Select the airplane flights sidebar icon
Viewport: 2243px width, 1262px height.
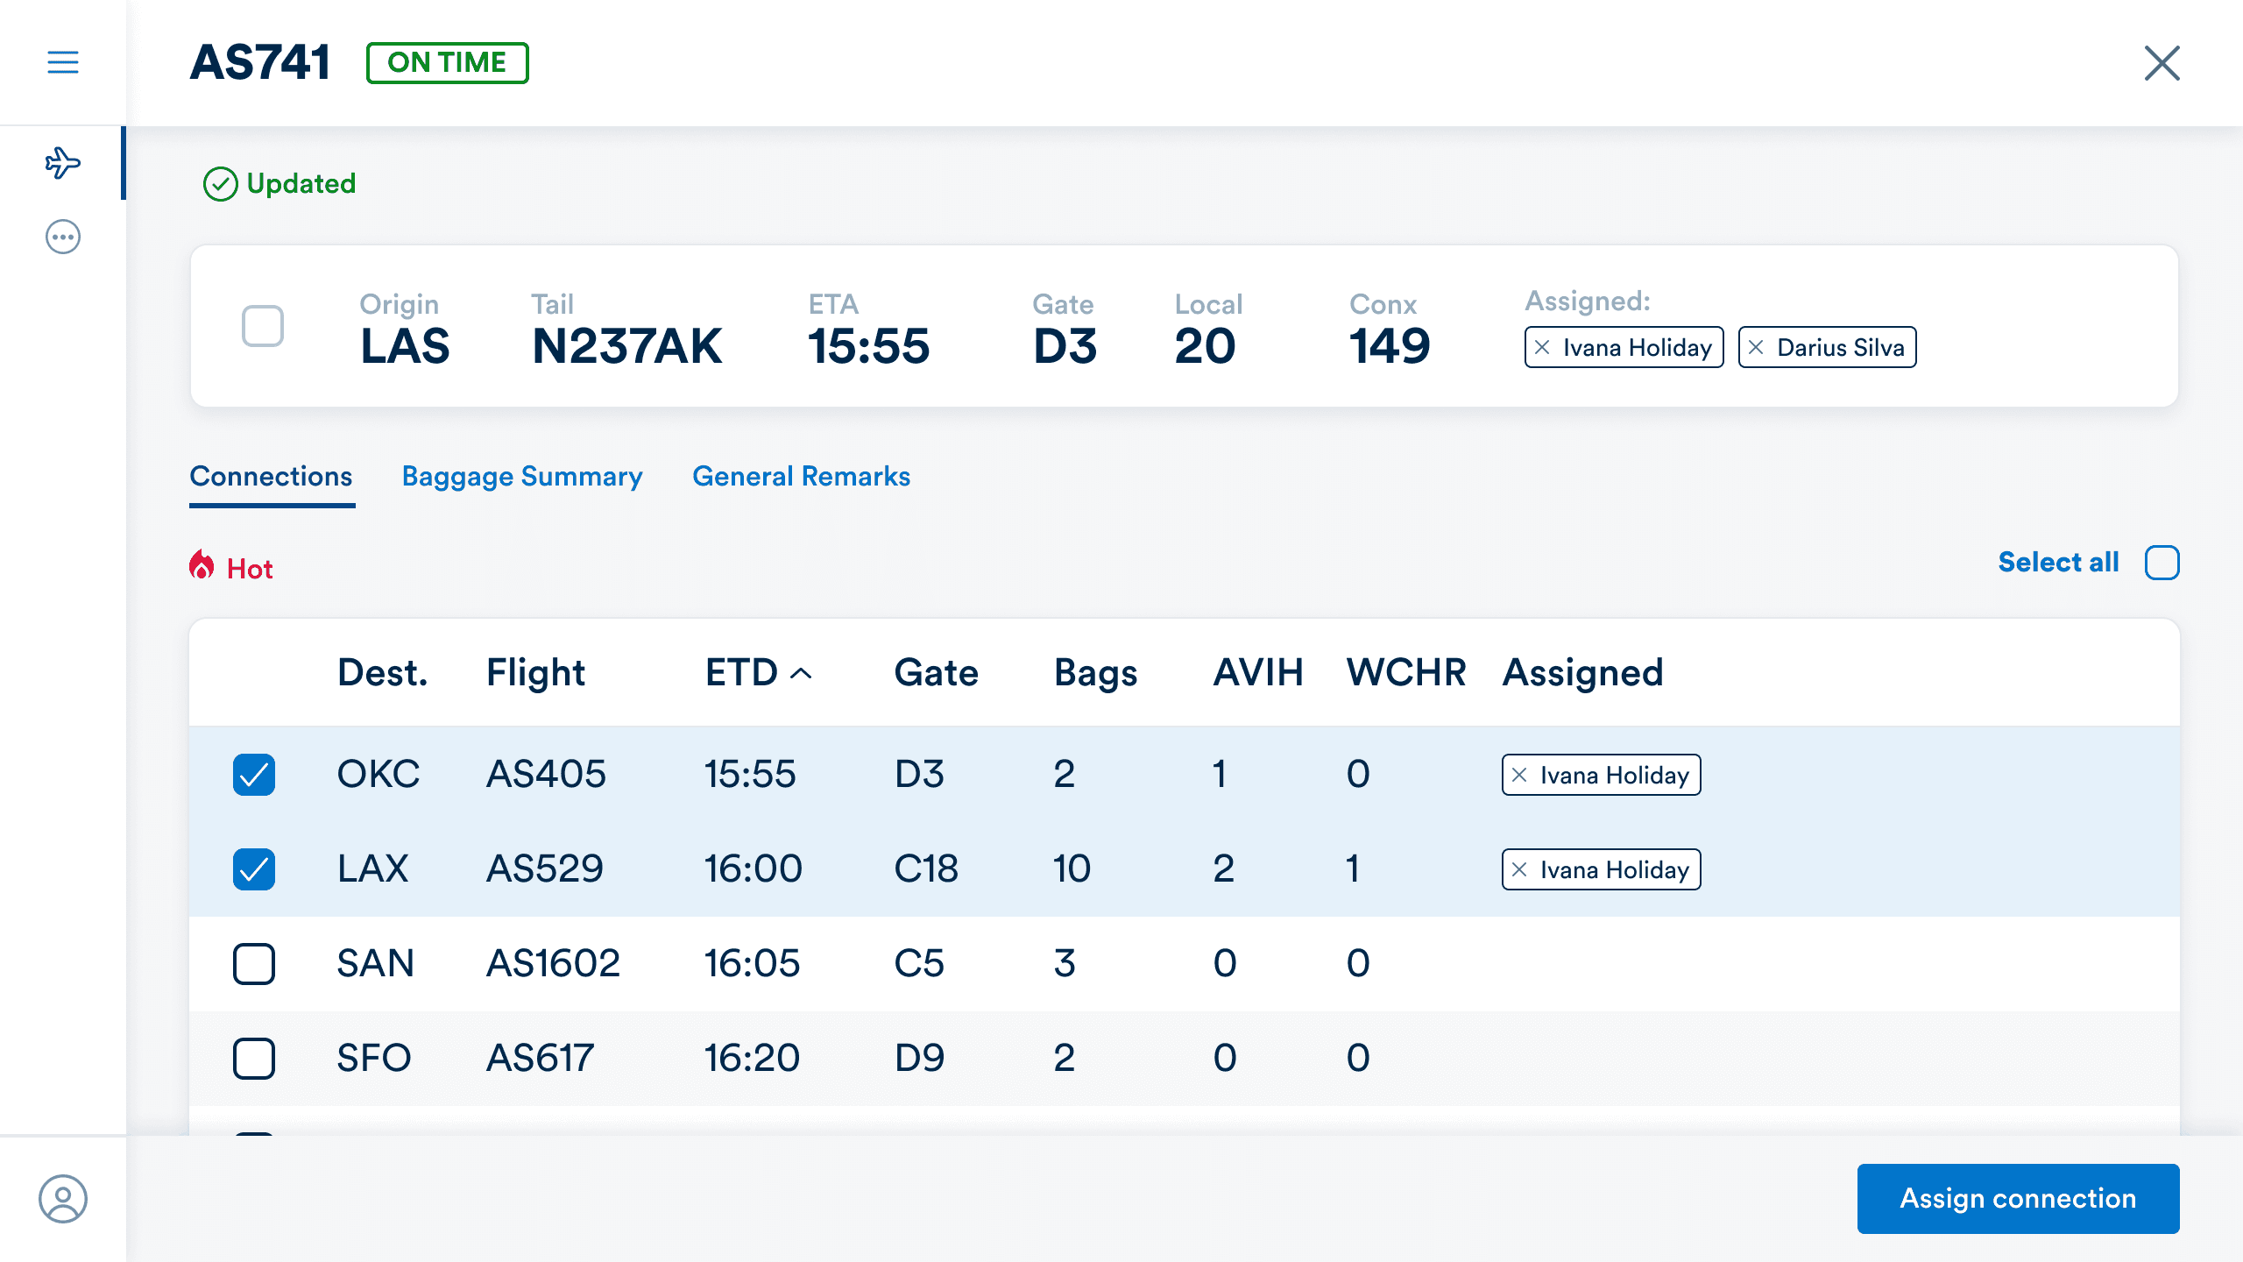pos(62,163)
